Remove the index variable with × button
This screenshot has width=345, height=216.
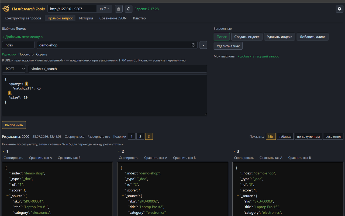tap(203, 45)
